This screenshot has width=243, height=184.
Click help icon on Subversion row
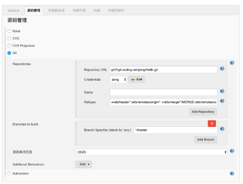pos(232,174)
